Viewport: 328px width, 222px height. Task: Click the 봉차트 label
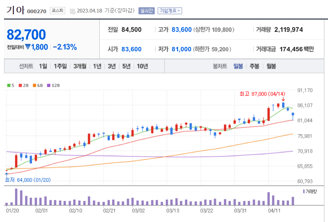click(220, 66)
